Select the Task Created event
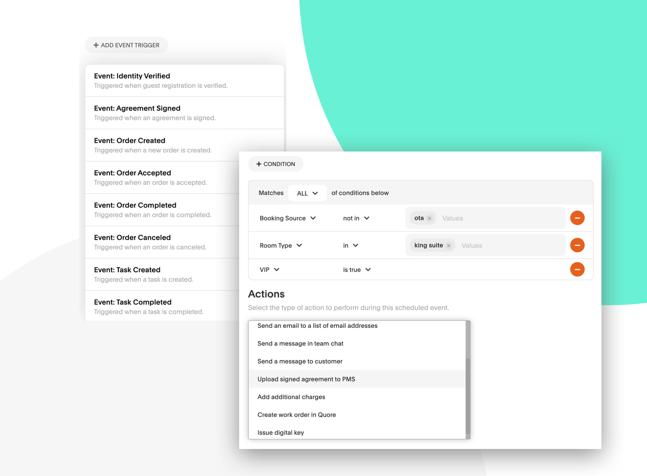This screenshot has width=647, height=476. click(x=162, y=274)
